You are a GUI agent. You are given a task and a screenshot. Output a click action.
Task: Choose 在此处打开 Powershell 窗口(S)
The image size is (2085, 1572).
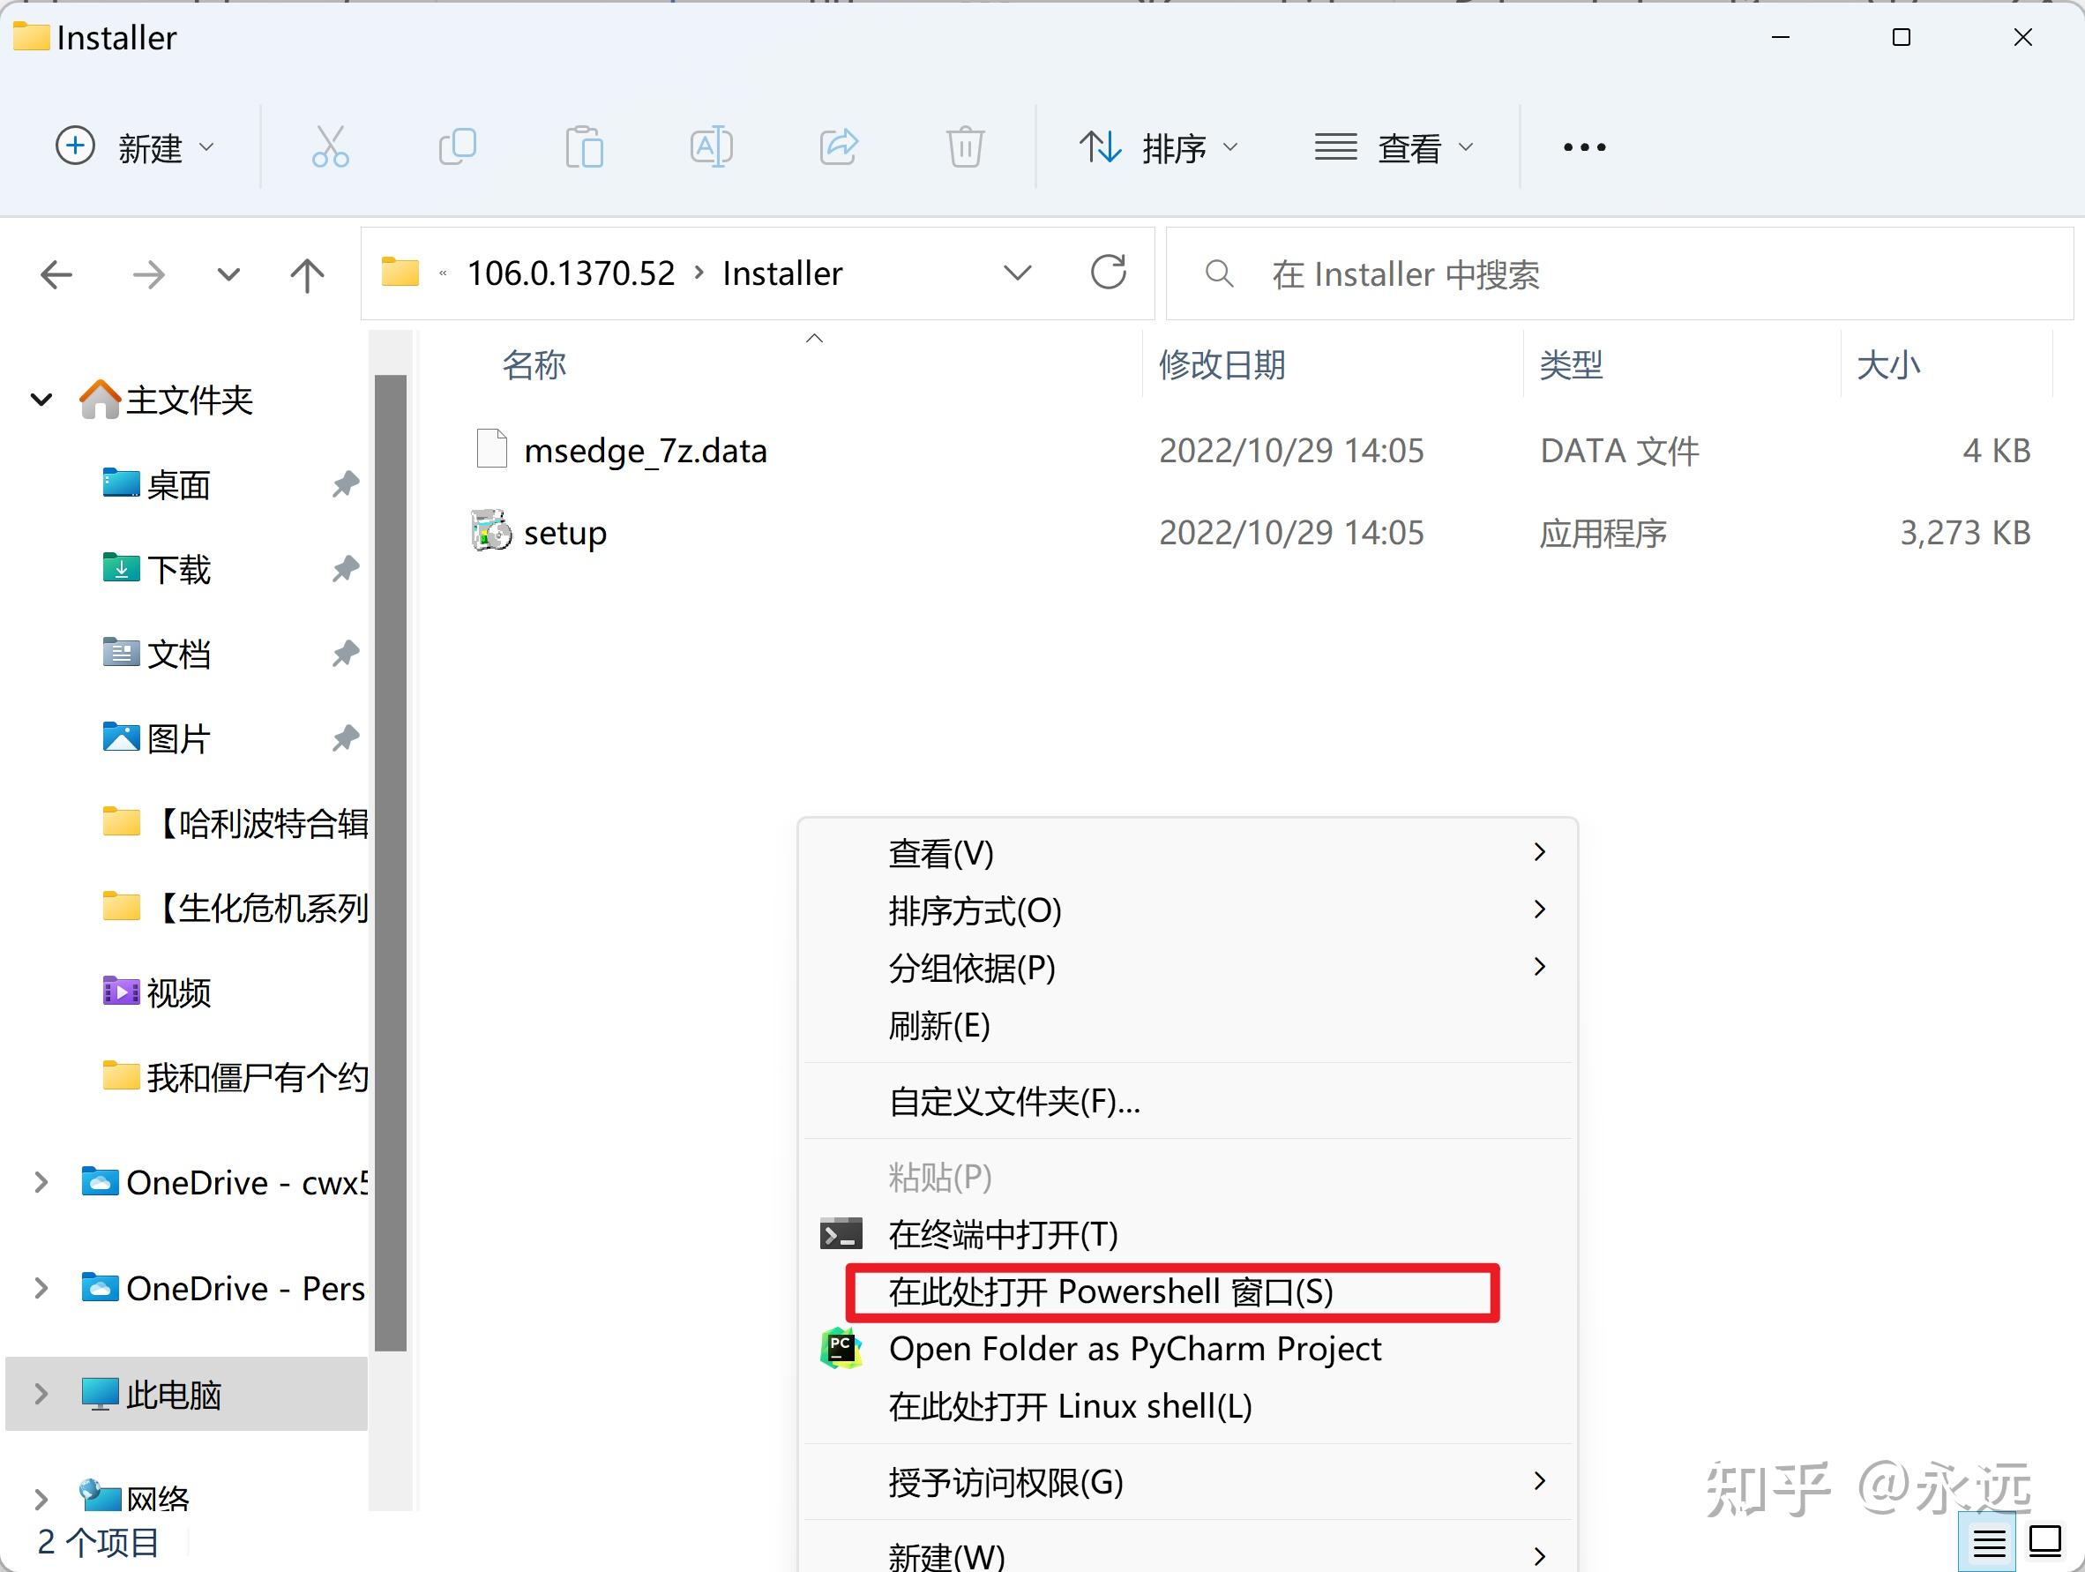point(1110,1292)
